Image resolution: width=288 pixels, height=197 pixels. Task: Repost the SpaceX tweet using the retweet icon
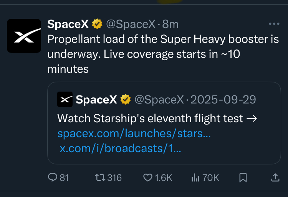coord(99,177)
